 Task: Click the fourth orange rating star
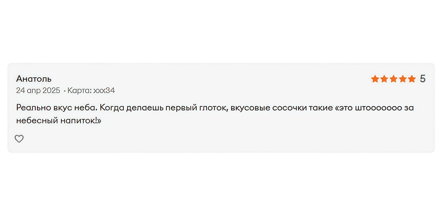coord(402,79)
